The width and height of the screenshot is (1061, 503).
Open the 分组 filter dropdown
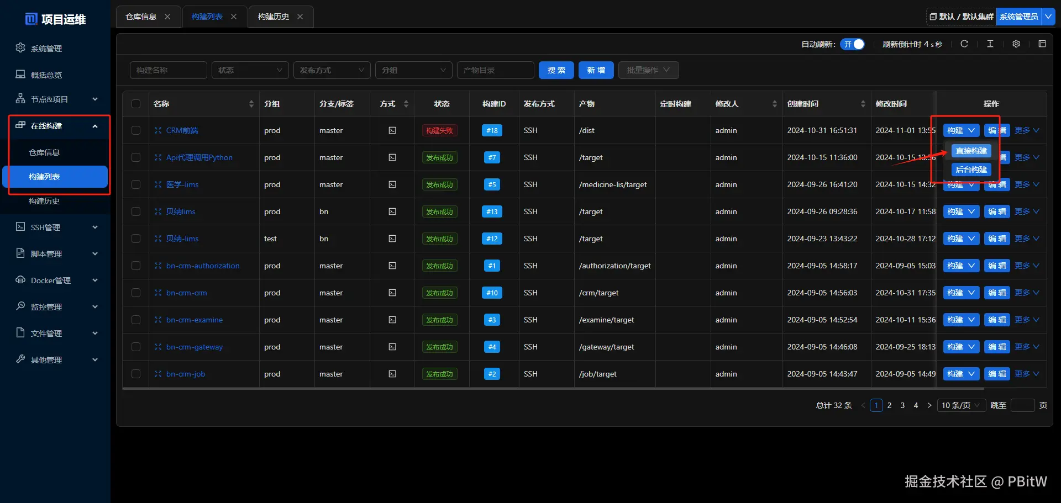pos(414,70)
